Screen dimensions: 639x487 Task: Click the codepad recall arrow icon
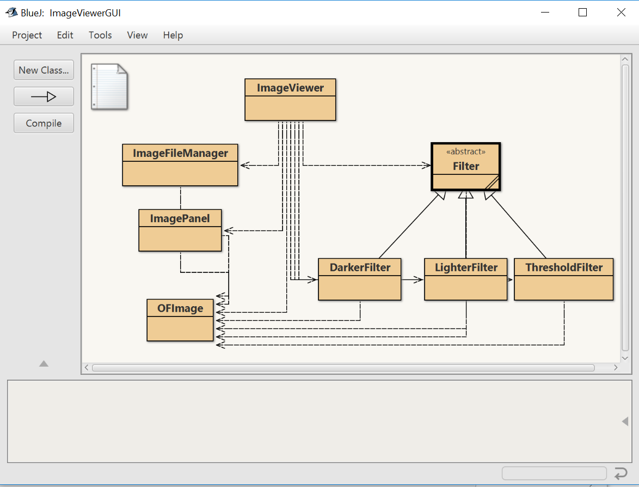point(620,473)
